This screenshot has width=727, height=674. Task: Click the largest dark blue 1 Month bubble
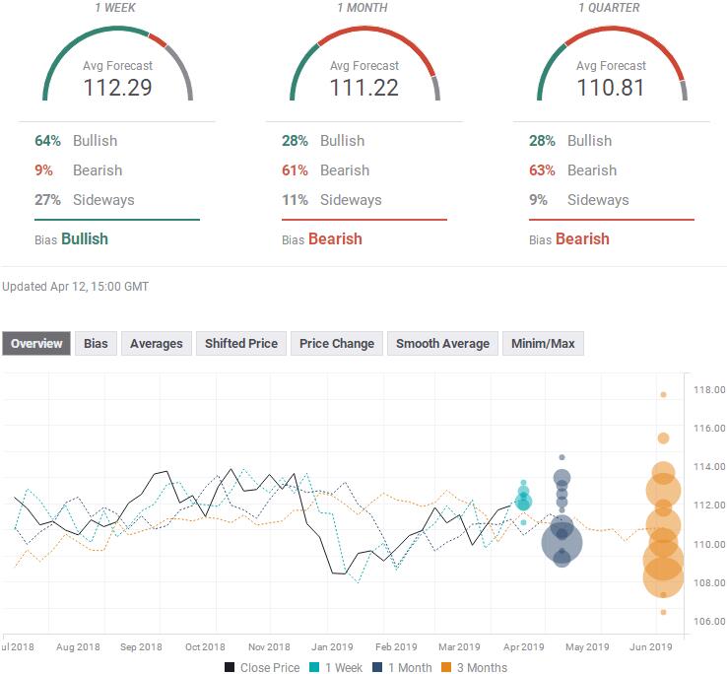pyautogui.click(x=562, y=541)
